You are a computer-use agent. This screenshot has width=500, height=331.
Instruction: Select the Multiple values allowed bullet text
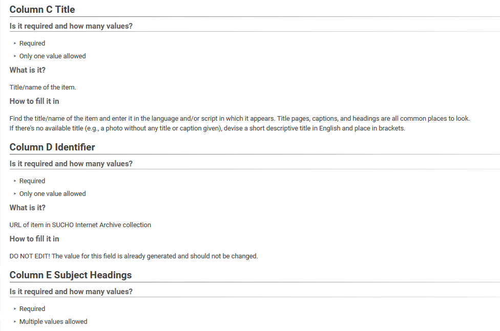click(x=53, y=321)
